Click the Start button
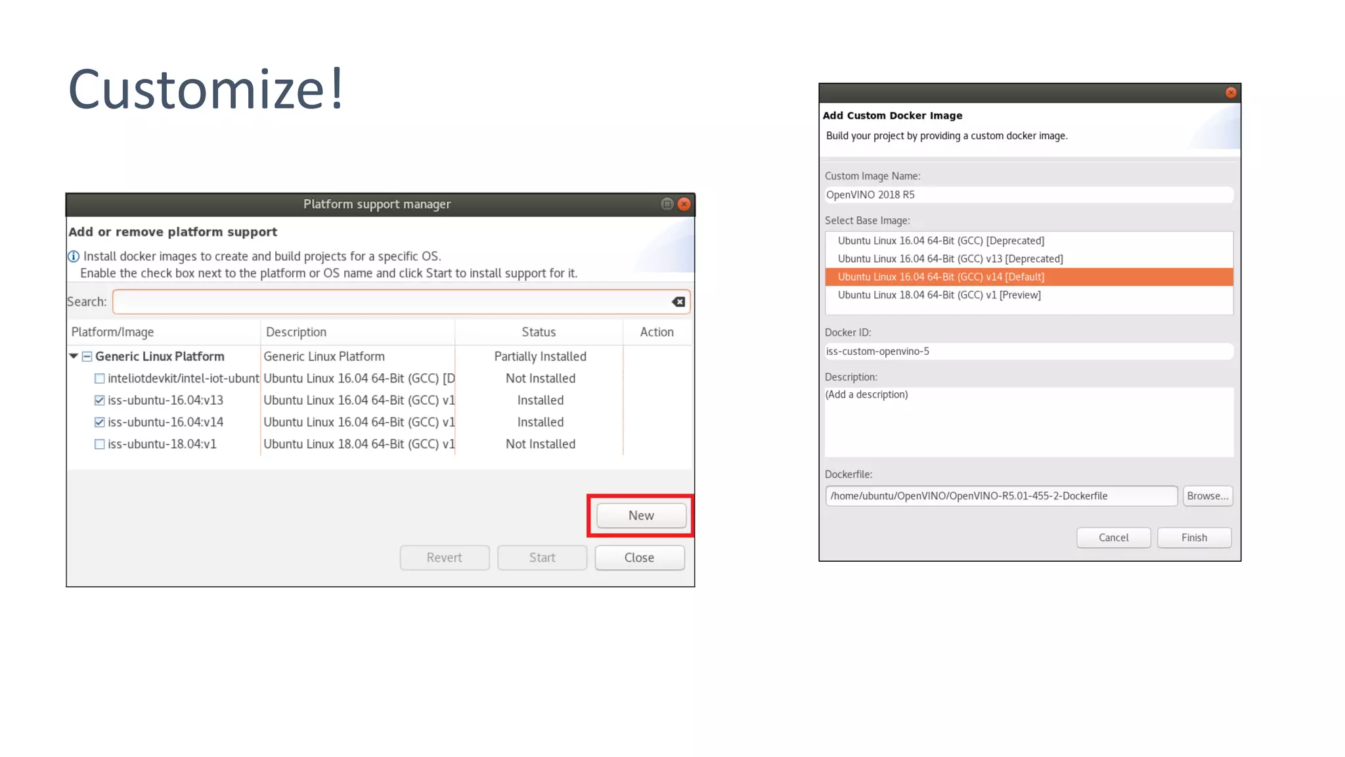This screenshot has width=1345, height=757. [542, 557]
